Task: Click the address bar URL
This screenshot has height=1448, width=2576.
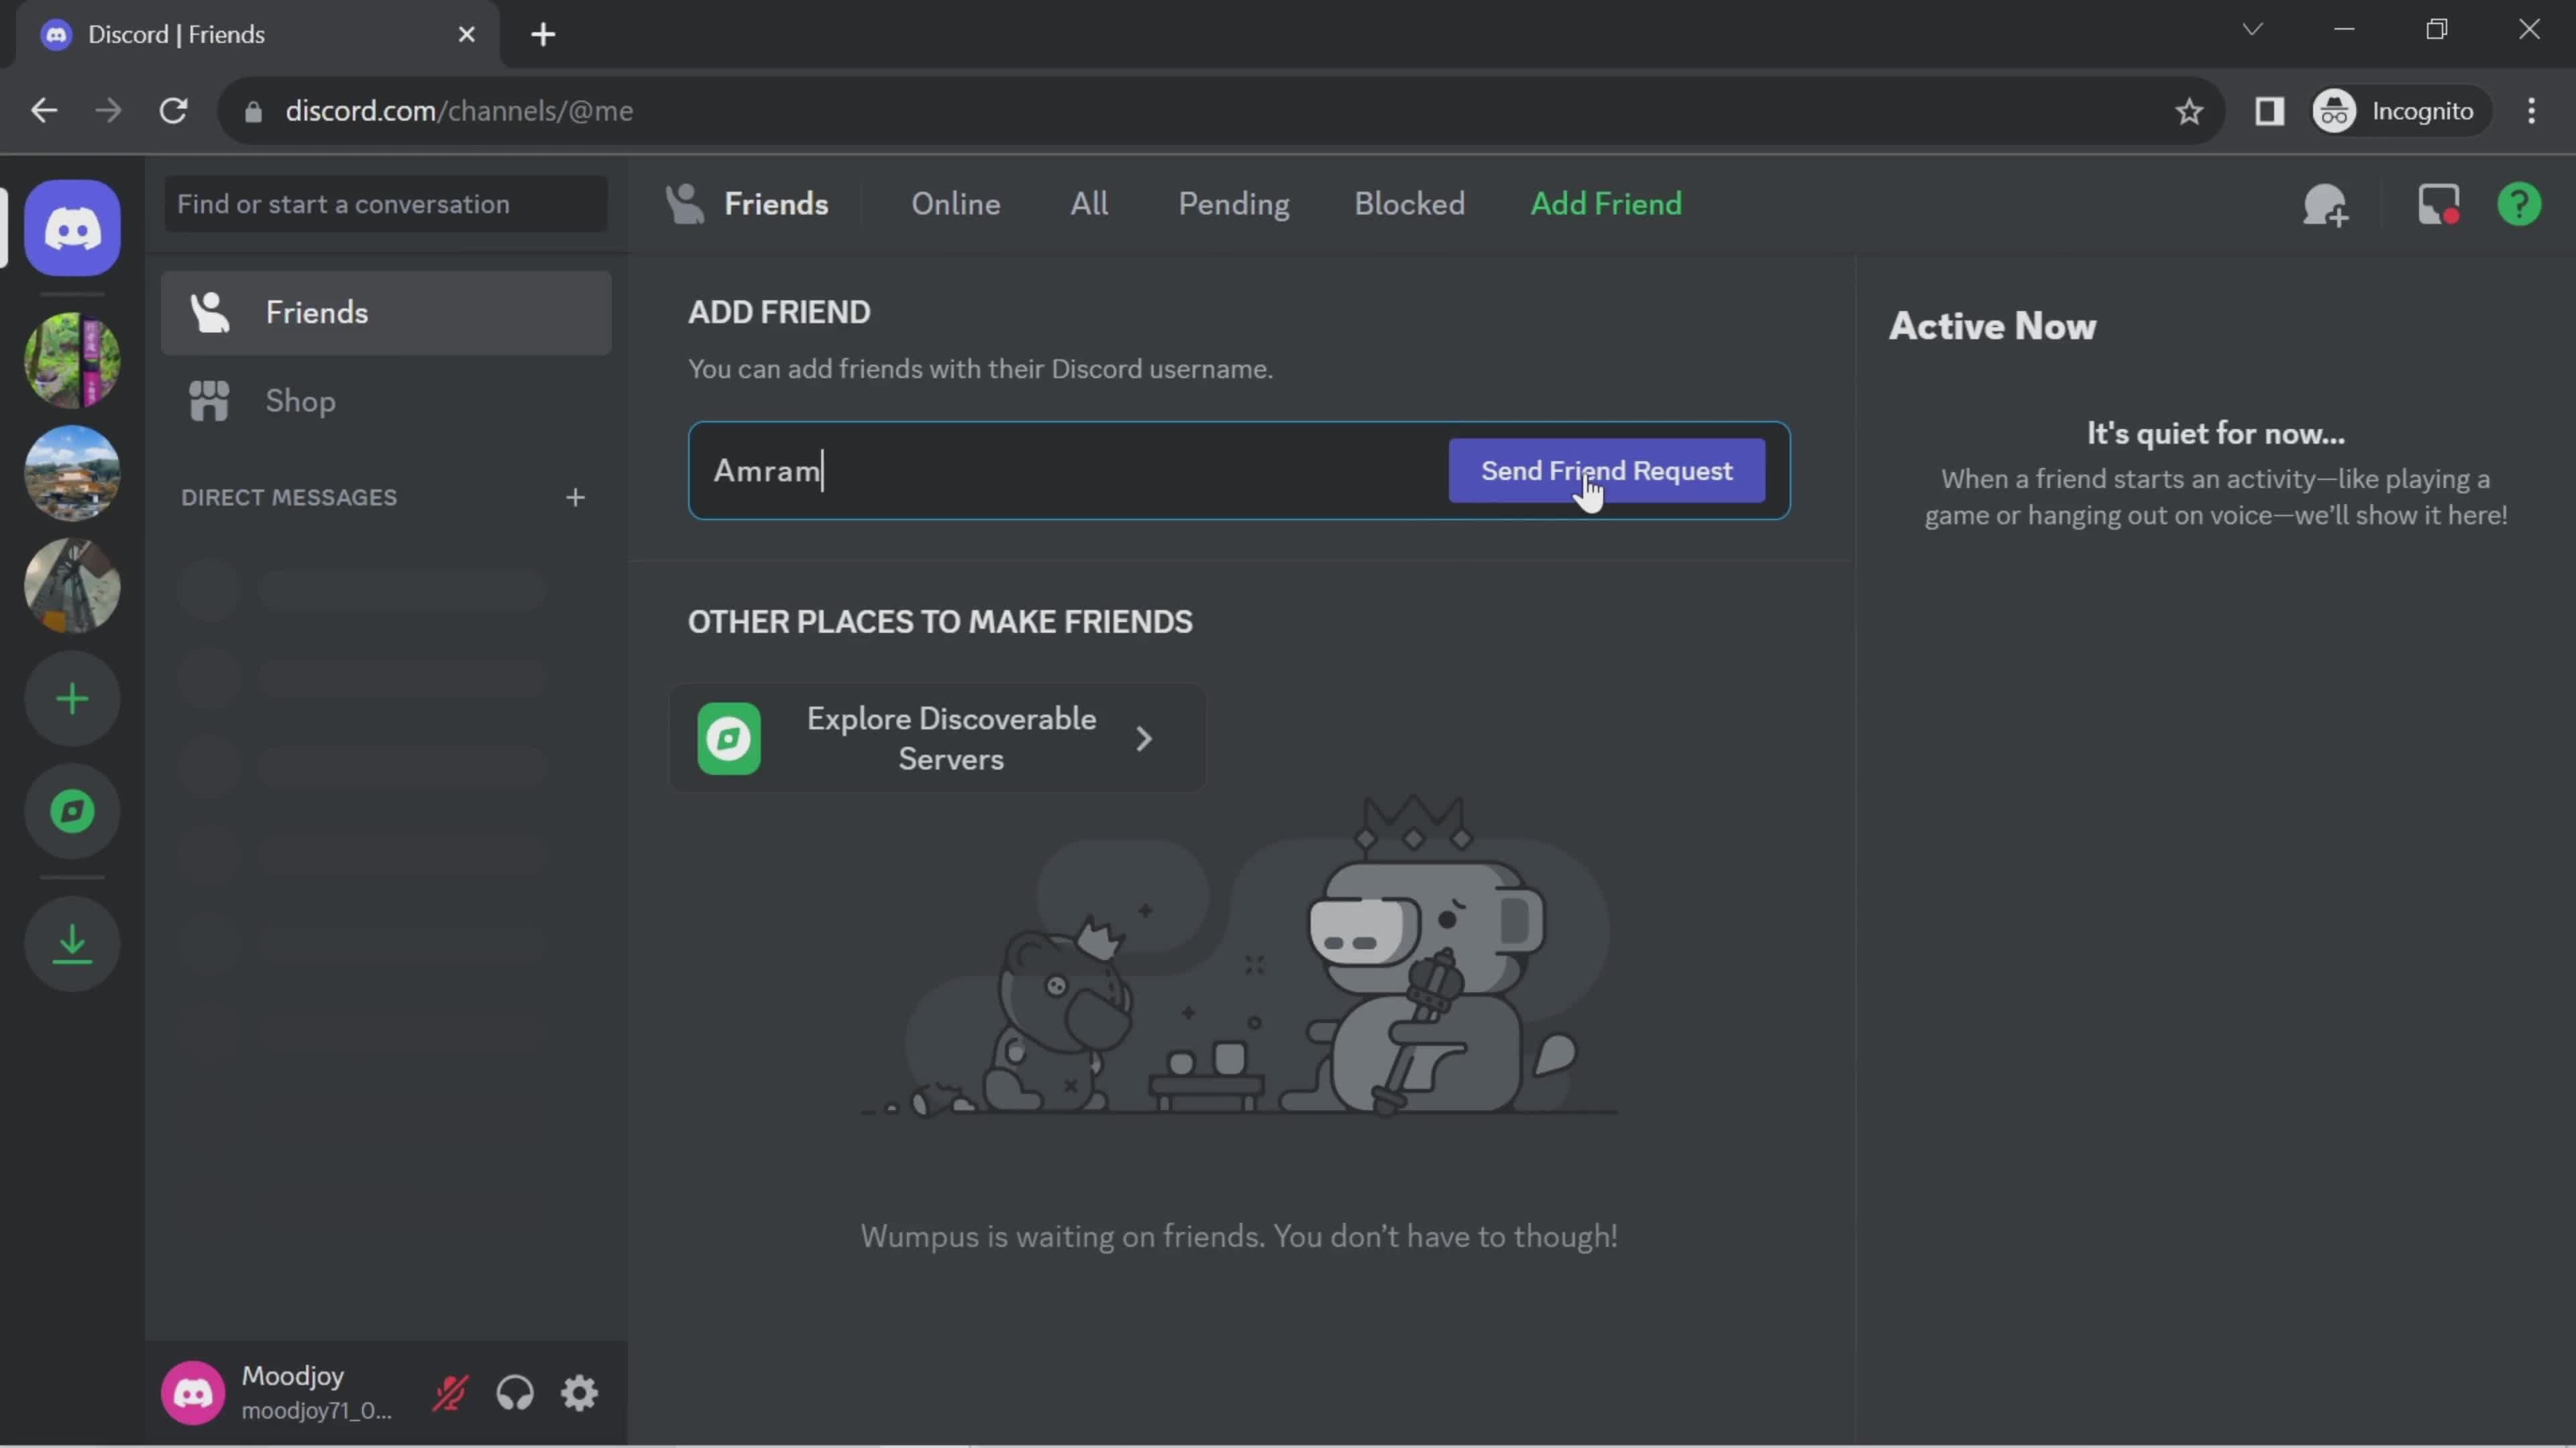Action: pyautogui.click(x=459, y=111)
